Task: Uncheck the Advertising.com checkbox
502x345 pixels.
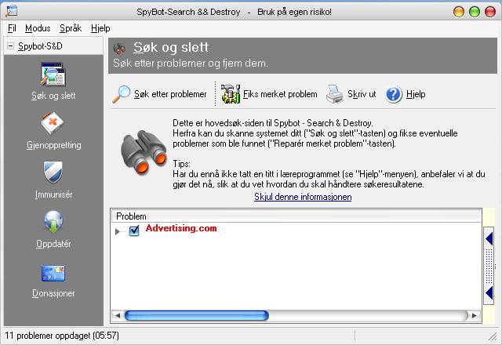Action: click(134, 231)
